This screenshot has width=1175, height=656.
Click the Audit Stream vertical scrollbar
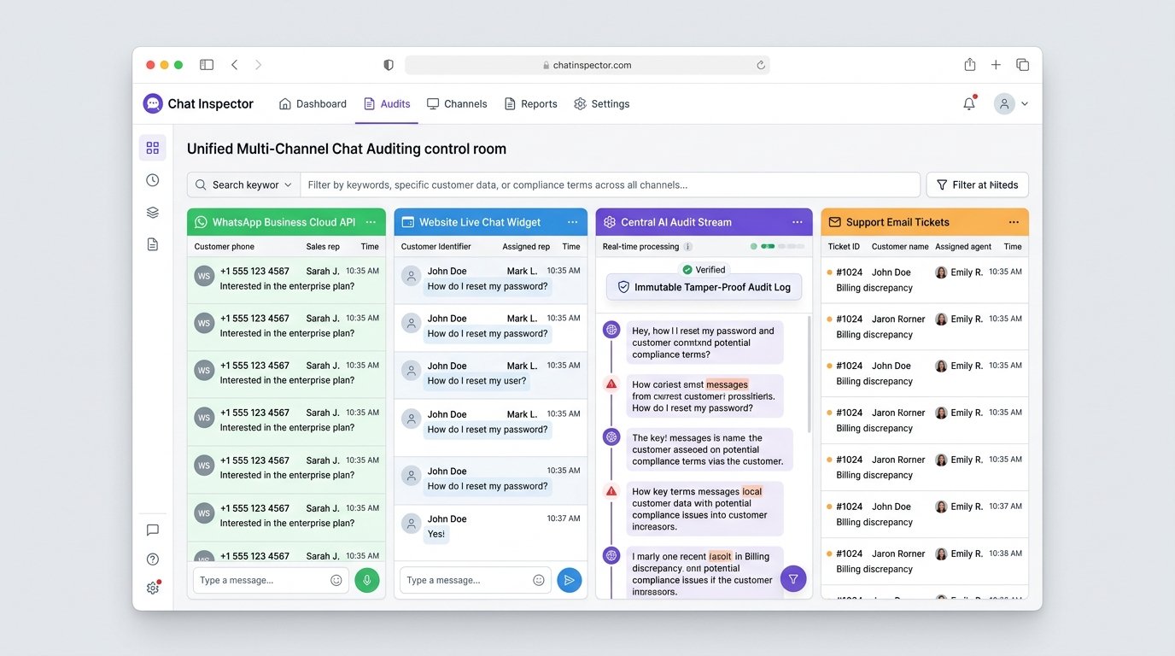pos(809,376)
